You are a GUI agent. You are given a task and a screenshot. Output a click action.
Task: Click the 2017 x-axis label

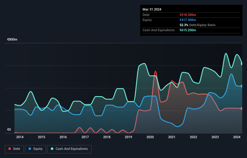click(85, 137)
